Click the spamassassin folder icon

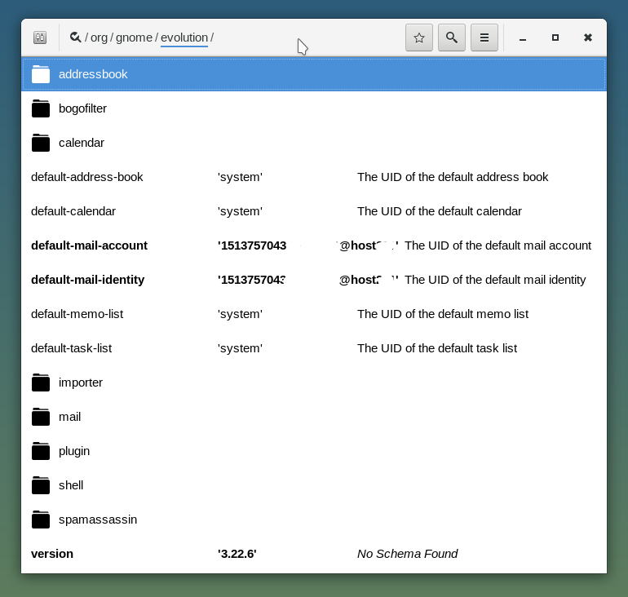click(41, 520)
